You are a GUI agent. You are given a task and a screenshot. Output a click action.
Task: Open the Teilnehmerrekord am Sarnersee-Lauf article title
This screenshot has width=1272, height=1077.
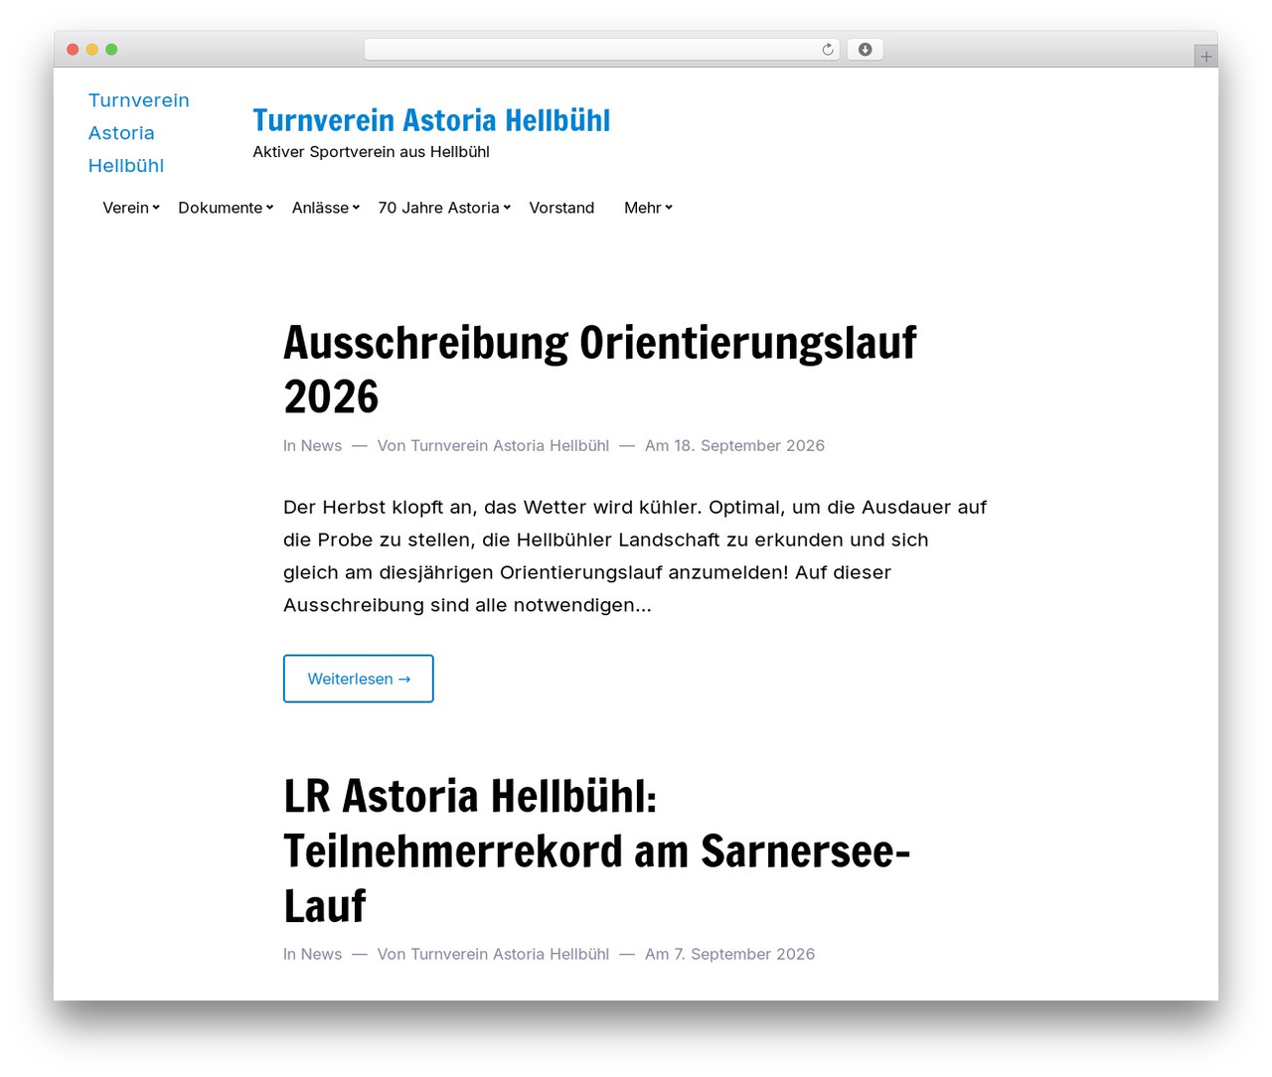(597, 850)
